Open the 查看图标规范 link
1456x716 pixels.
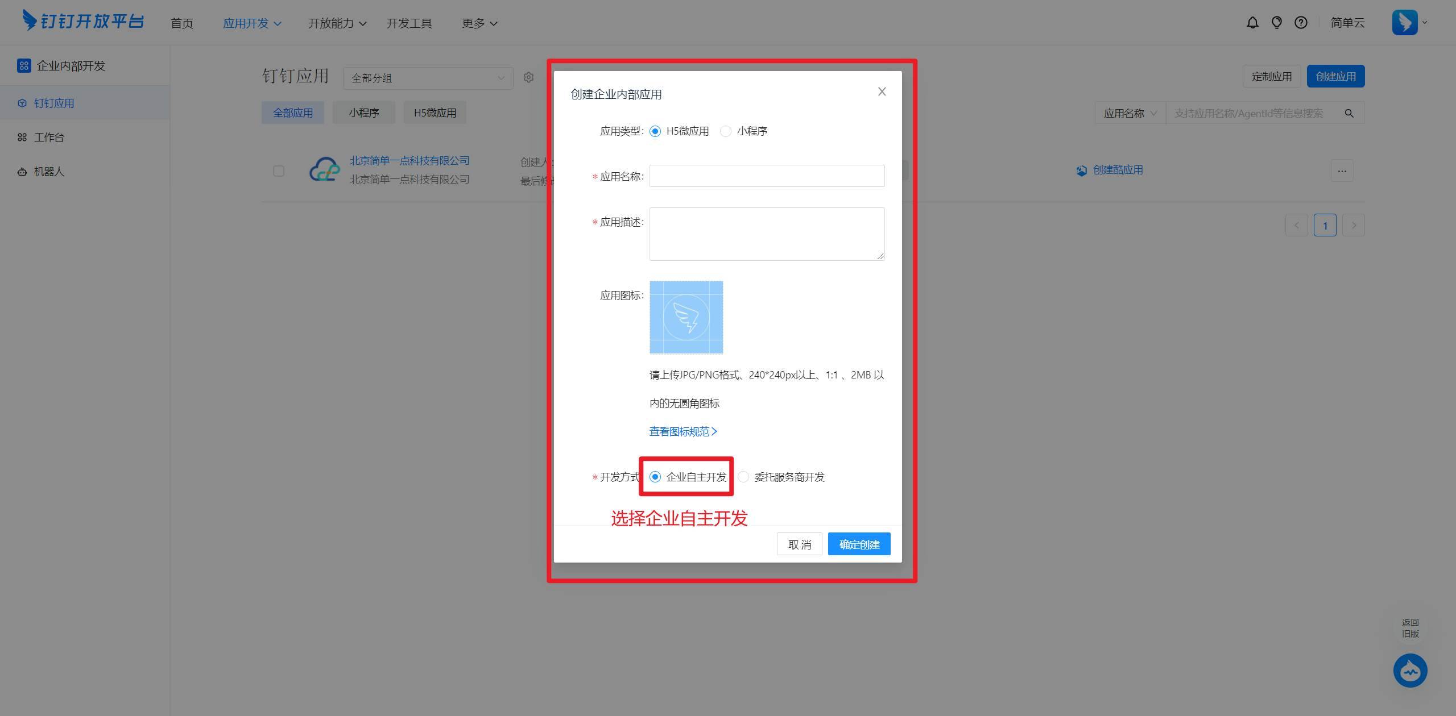pos(682,431)
